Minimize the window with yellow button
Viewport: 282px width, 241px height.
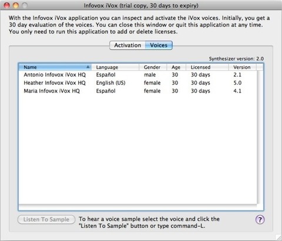coord(16,5)
